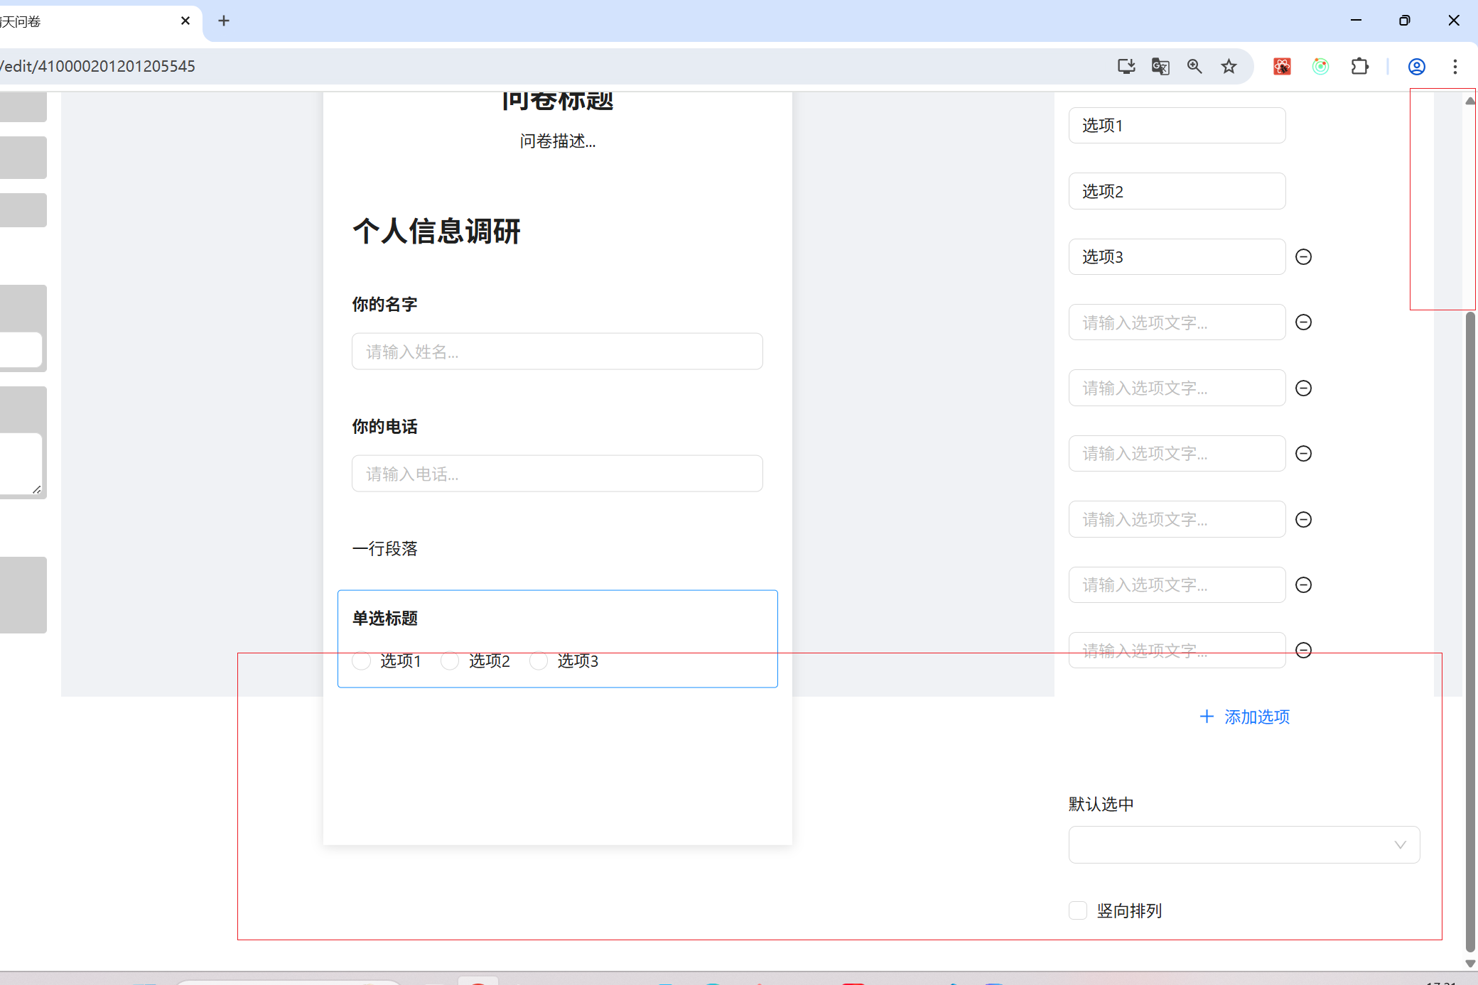Enable the 竖向排列 checkbox
Viewport: 1478px width, 985px height.
pyautogui.click(x=1078, y=910)
